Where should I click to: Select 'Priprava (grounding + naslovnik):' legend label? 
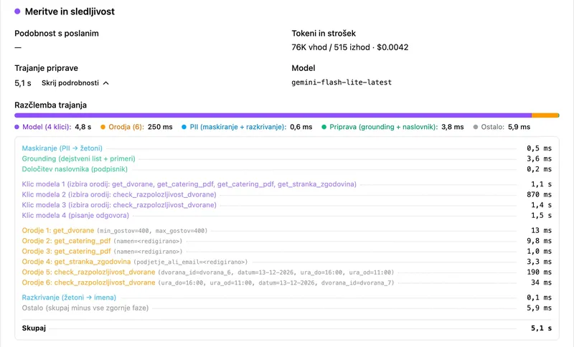(384, 127)
